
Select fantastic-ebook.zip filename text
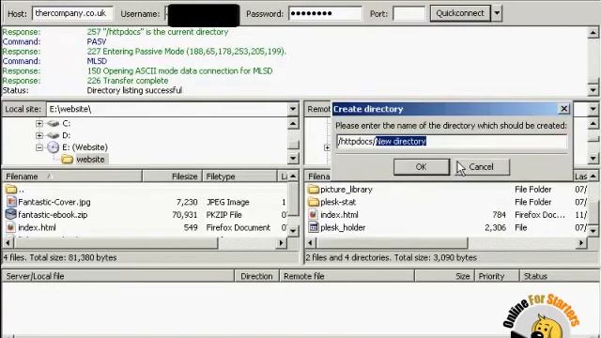53,215
